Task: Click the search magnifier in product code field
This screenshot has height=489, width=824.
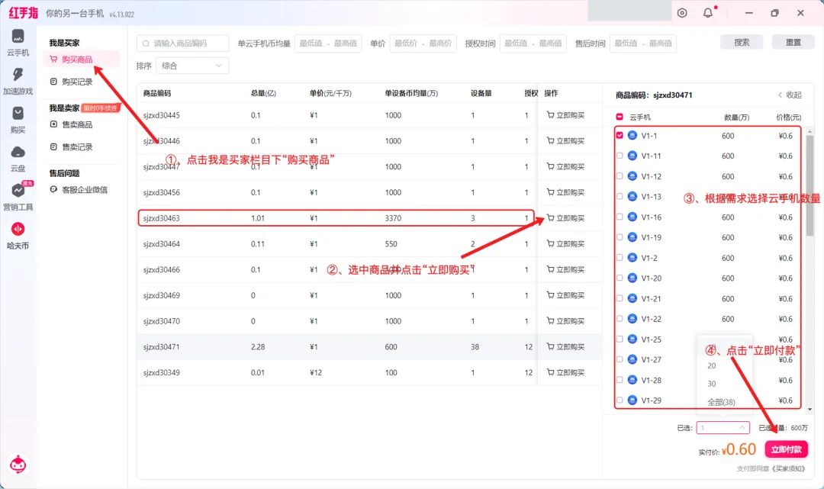Action: point(146,43)
